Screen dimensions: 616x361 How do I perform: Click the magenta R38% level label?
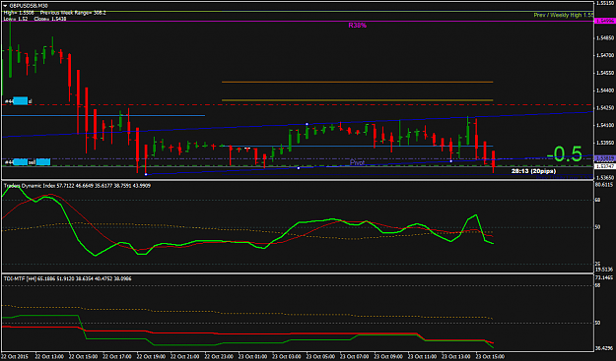pyautogui.click(x=357, y=26)
